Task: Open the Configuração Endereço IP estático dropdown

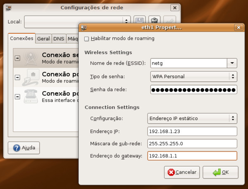Action: (192, 118)
